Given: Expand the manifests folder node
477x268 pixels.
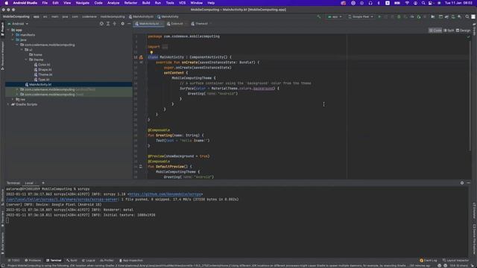Looking at the screenshot, I should pos(13,35).
